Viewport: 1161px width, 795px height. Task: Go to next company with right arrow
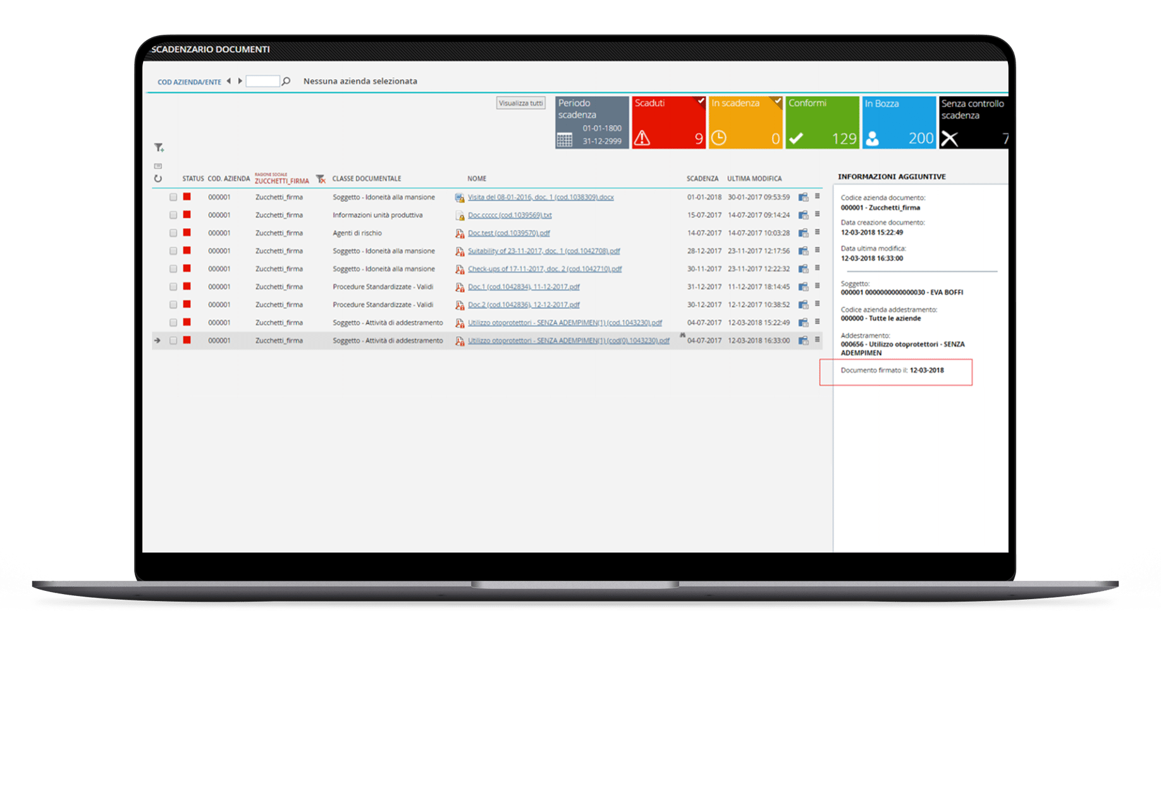pos(240,82)
